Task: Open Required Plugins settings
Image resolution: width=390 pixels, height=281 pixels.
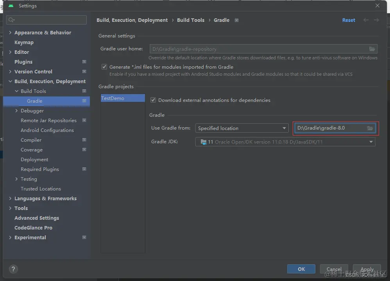Action: (40, 169)
